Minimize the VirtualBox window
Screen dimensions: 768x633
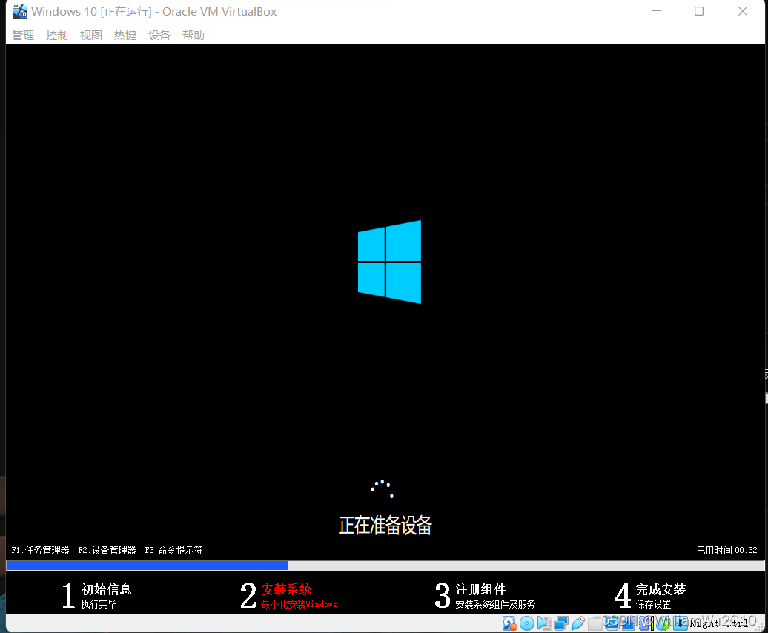656,11
